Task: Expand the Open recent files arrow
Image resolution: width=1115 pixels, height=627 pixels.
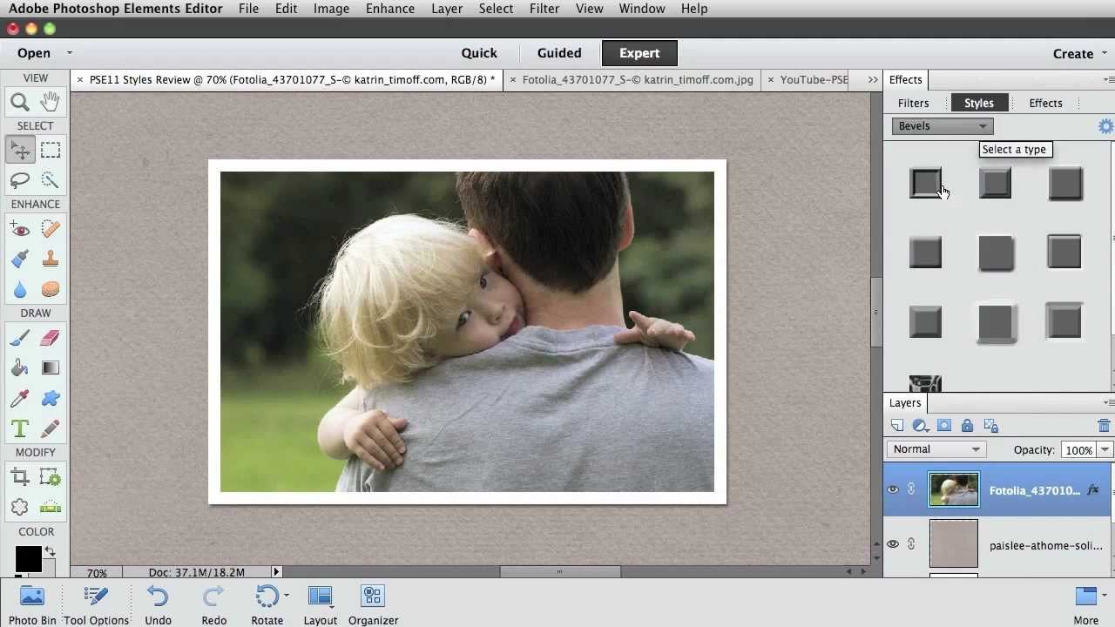Action: pos(70,53)
